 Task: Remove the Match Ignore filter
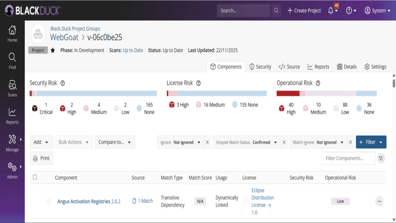click(350, 142)
